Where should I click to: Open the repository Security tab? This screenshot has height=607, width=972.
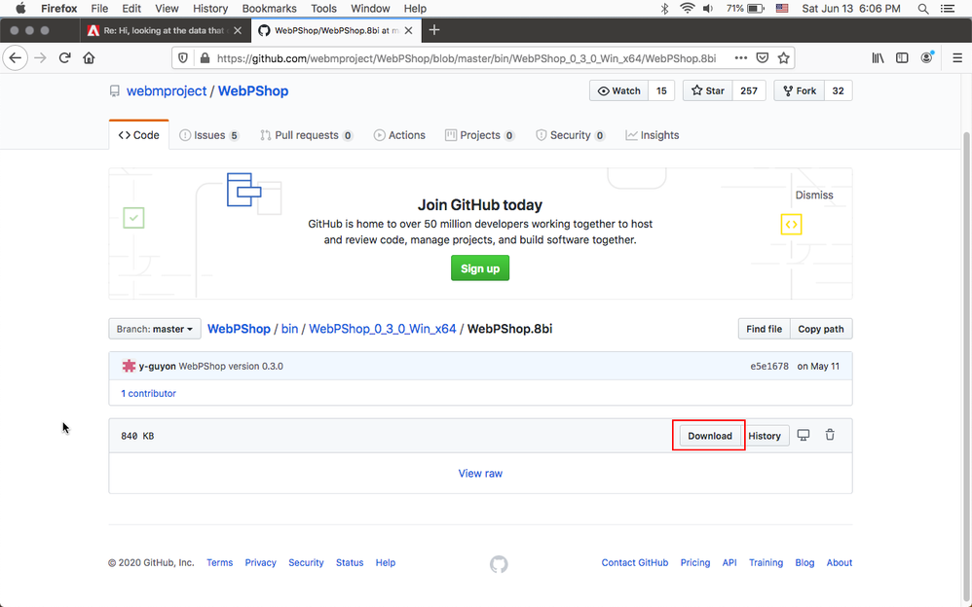570,135
